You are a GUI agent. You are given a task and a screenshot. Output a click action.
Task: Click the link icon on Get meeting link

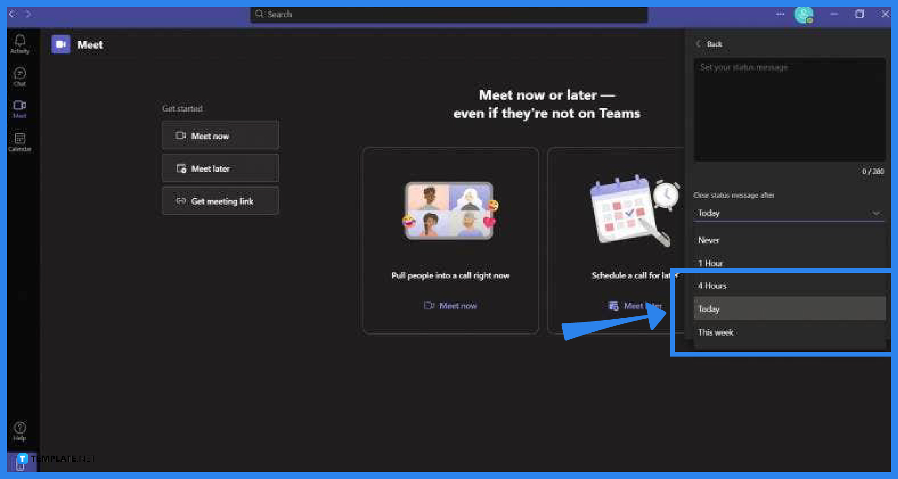pos(181,201)
